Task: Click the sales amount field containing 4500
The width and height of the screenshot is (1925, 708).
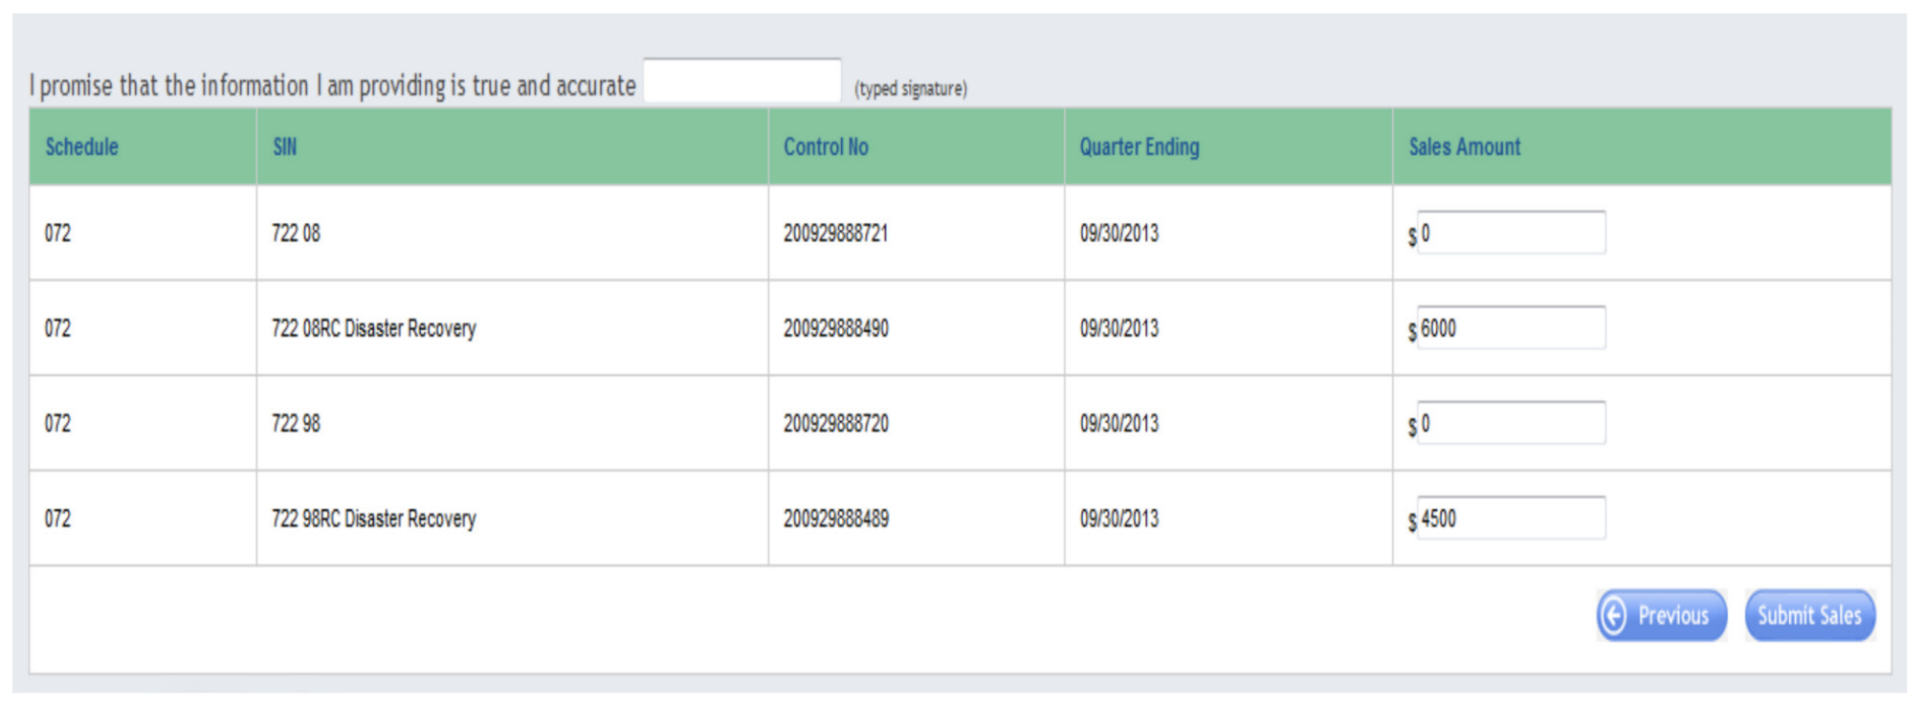Action: coord(1510,519)
